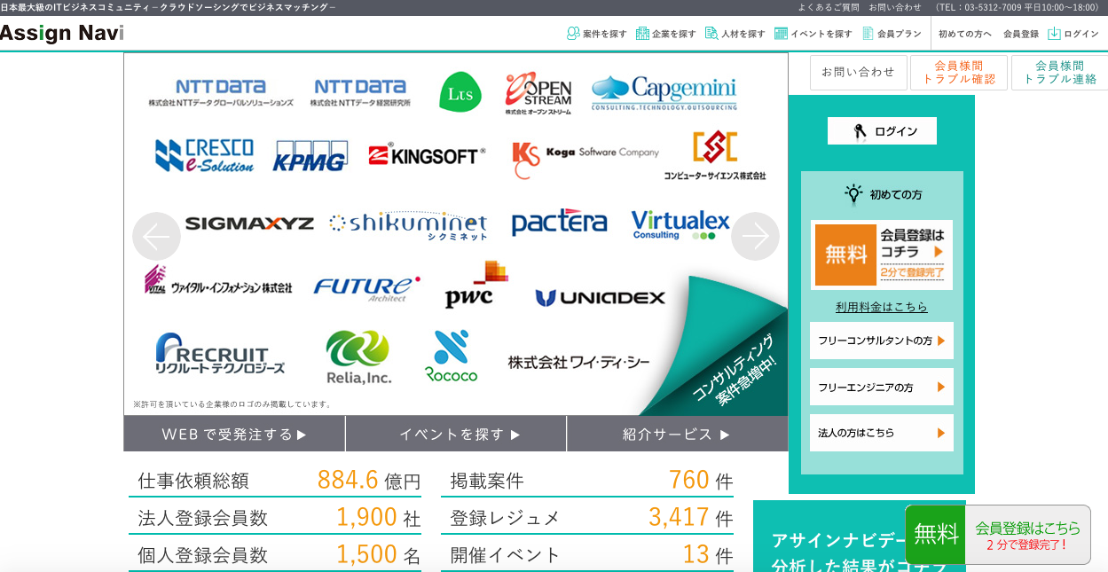The image size is (1108, 572).
Task: Click the Rococo logo
Action: point(452,356)
